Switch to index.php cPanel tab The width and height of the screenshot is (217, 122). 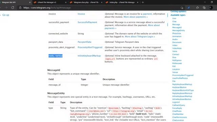click(122, 2)
